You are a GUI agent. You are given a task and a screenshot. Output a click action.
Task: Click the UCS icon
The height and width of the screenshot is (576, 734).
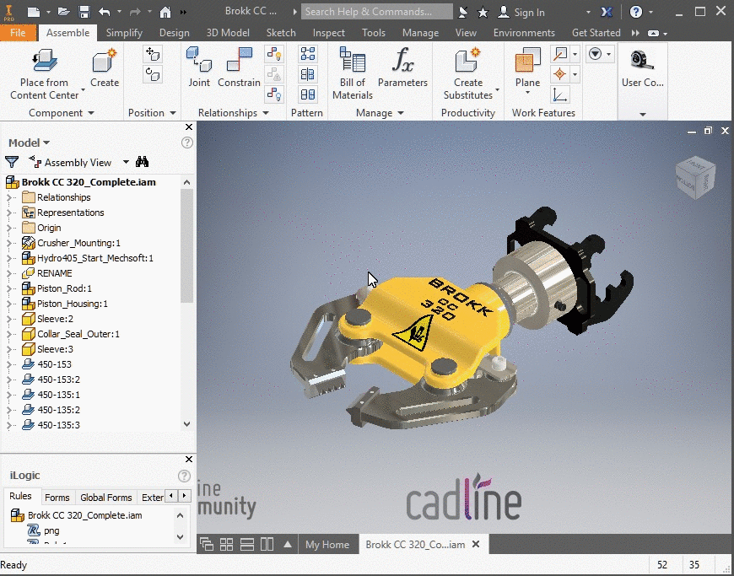click(560, 94)
